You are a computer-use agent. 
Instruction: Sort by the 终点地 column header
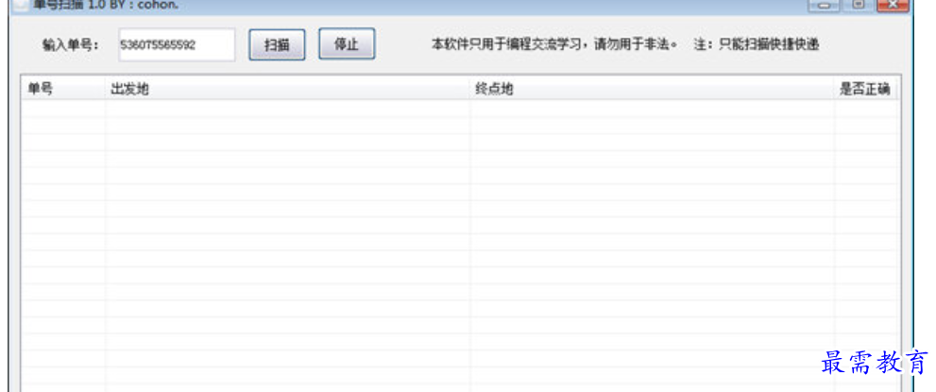(x=652, y=89)
